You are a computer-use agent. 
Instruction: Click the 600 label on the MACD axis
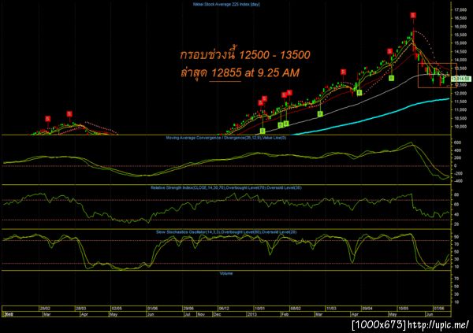[457, 142]
